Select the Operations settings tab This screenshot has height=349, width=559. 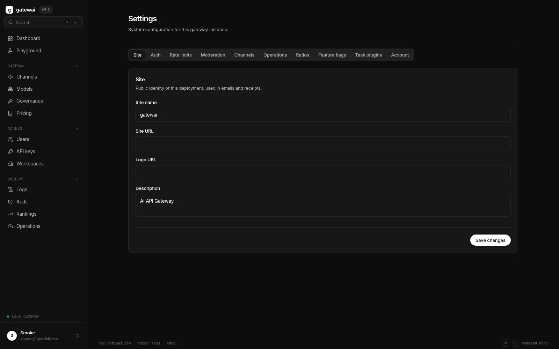(x=275, y=55)
